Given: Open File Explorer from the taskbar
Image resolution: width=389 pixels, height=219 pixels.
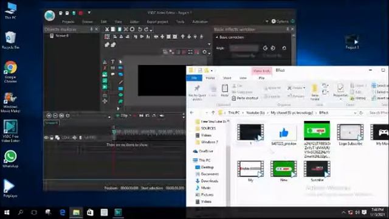Looking at the screenshot, I should [76, 212].
